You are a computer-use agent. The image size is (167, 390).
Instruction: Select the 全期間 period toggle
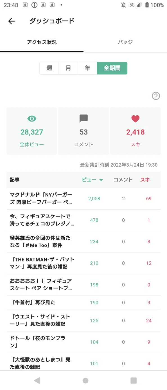[x=112, y=68]
